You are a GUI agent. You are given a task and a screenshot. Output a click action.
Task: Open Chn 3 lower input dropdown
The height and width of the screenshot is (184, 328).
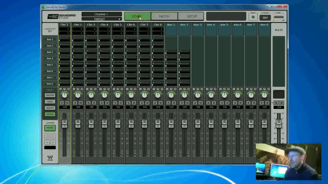[x=91, y=33]
